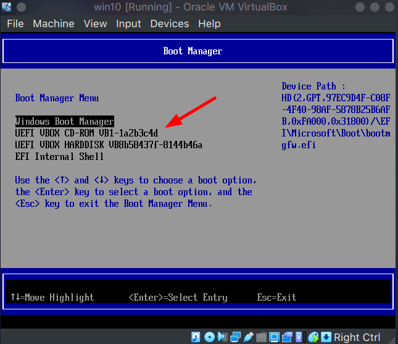Viewport: 398px width, 344px height.
Task: Click the Esc=Exit hint text
Action: pos(276,297)
